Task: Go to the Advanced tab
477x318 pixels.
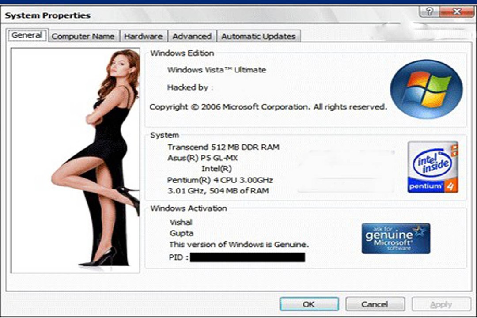Action: [x=192, y=36]
